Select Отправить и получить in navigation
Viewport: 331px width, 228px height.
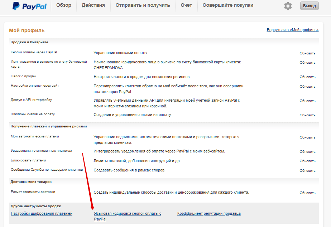(143, 5)
